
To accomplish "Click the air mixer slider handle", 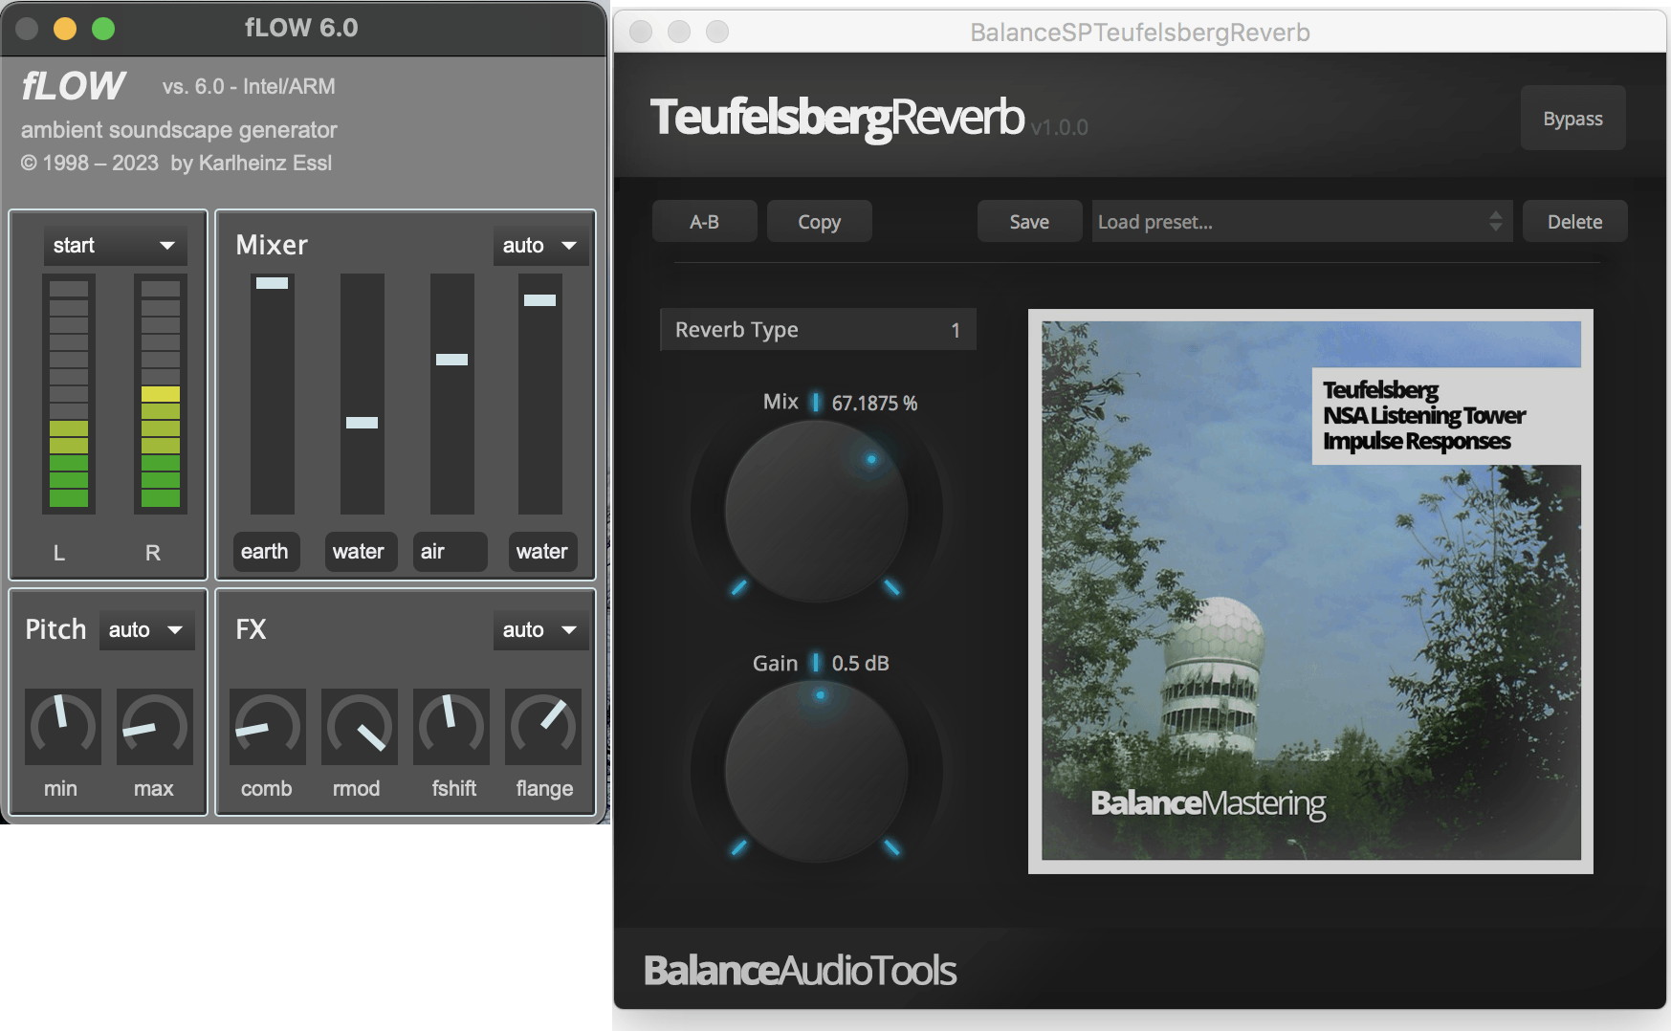I will (x=451, y=360).
